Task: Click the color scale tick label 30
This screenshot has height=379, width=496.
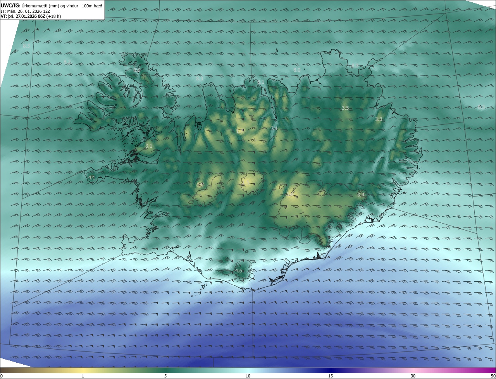Action: point(413,376)
